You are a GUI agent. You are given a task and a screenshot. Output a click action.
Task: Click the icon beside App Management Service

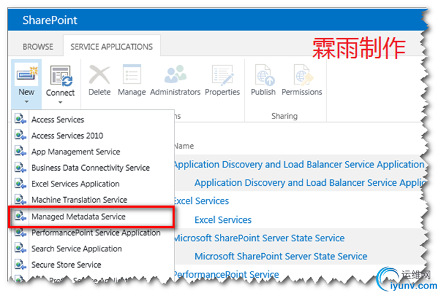tap(20, 151)
